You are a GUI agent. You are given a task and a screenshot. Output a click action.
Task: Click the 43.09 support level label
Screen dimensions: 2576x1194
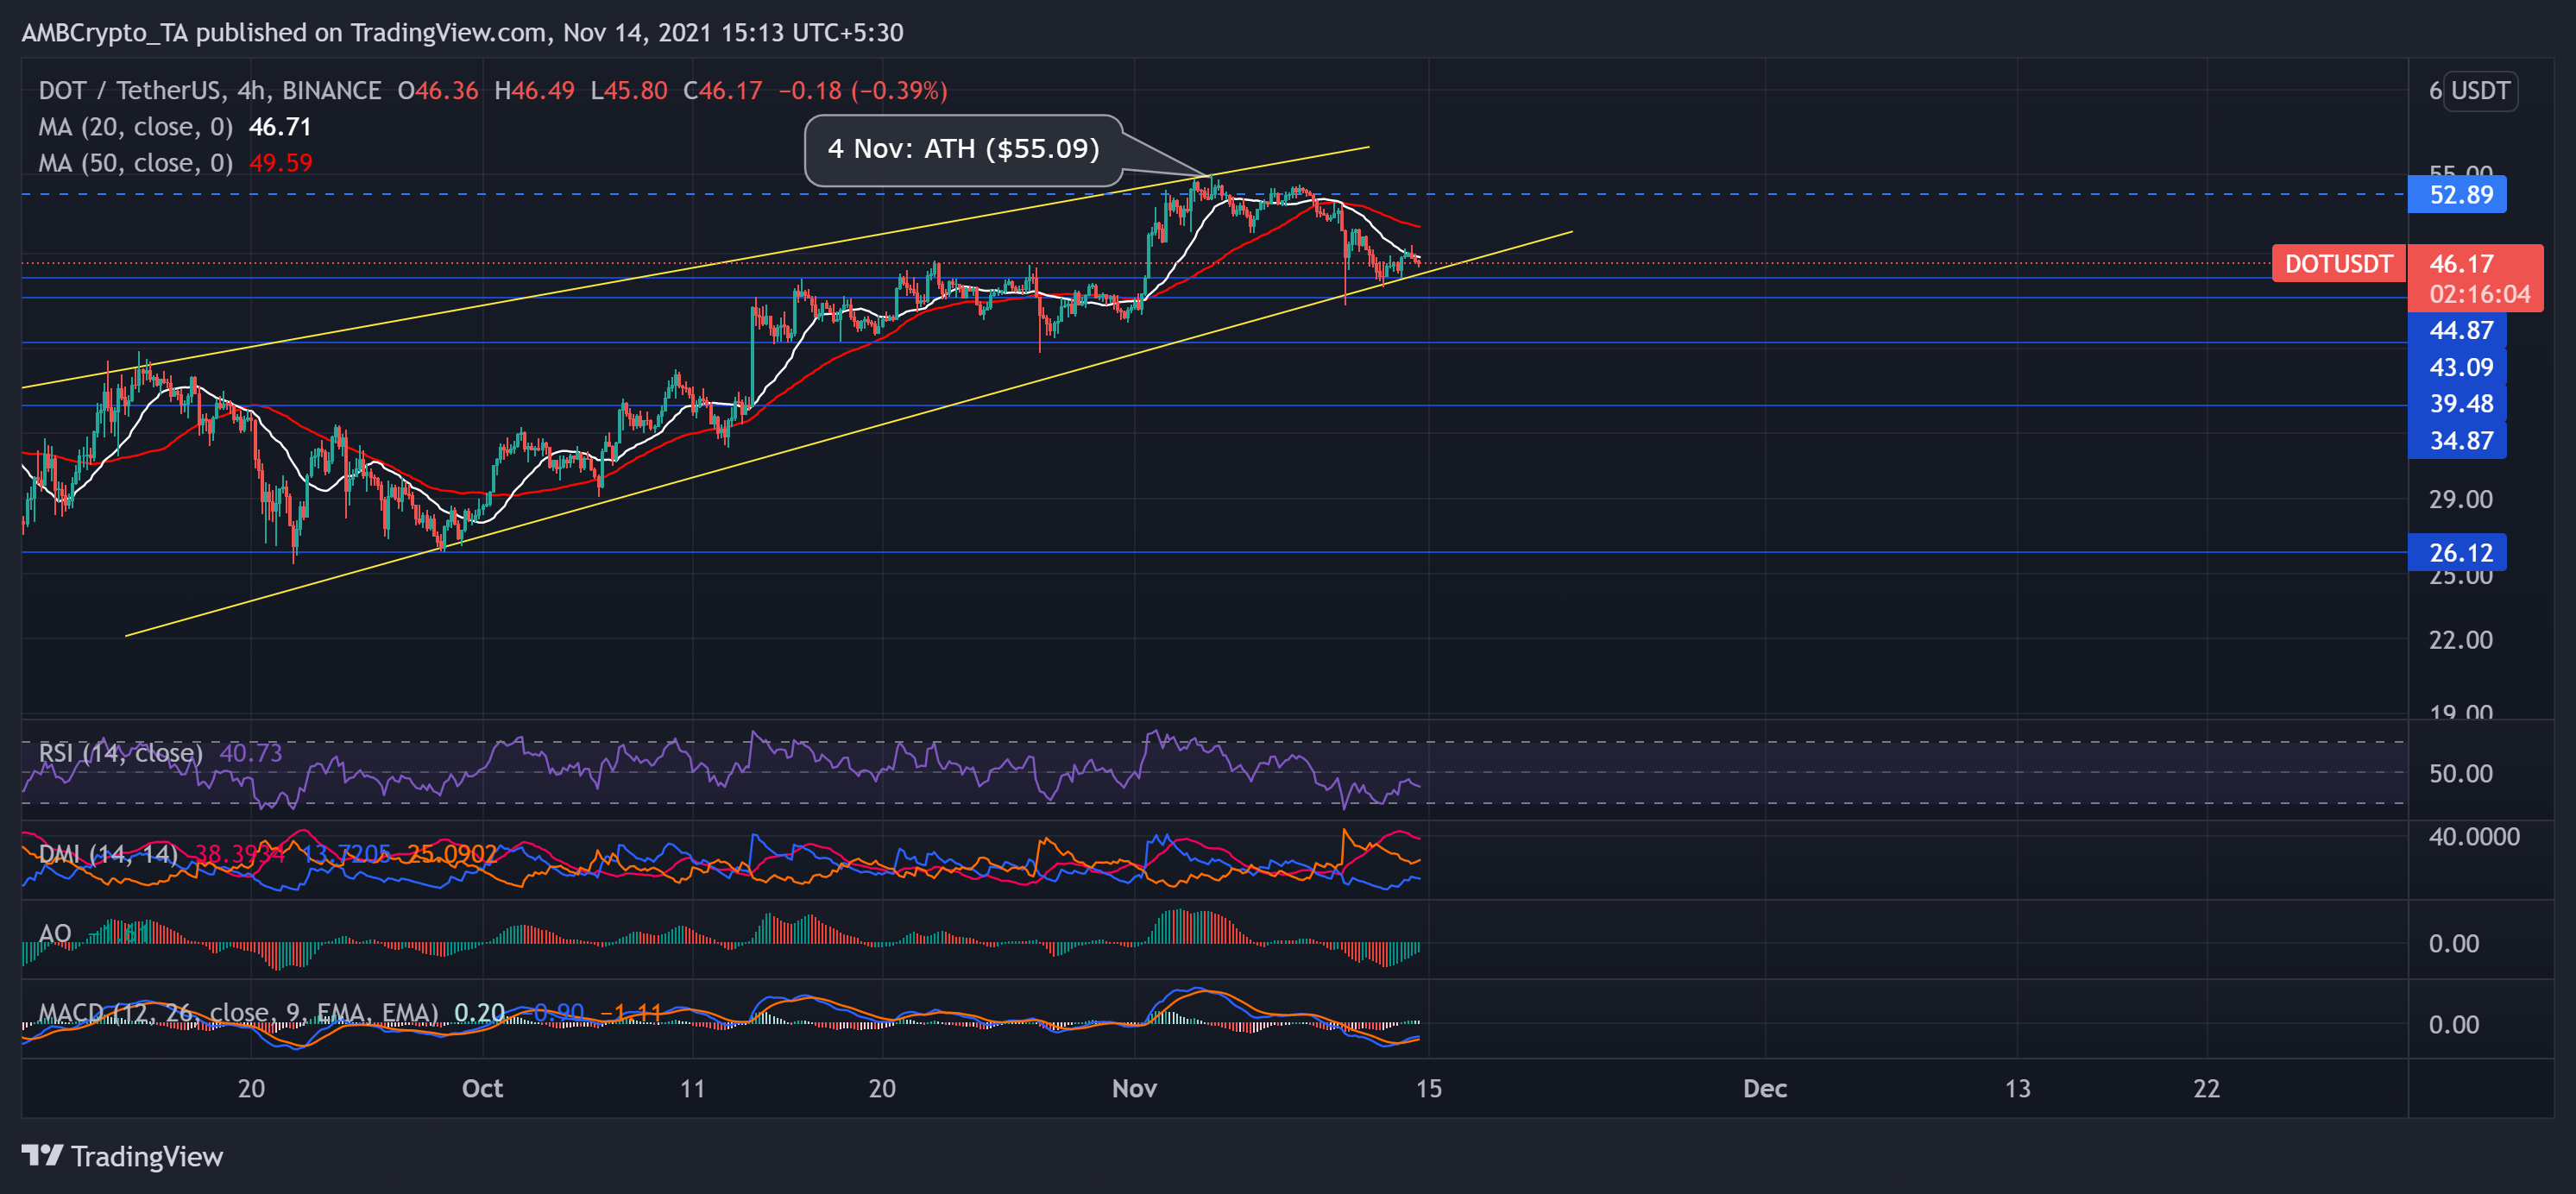(x=2458, y=367)
